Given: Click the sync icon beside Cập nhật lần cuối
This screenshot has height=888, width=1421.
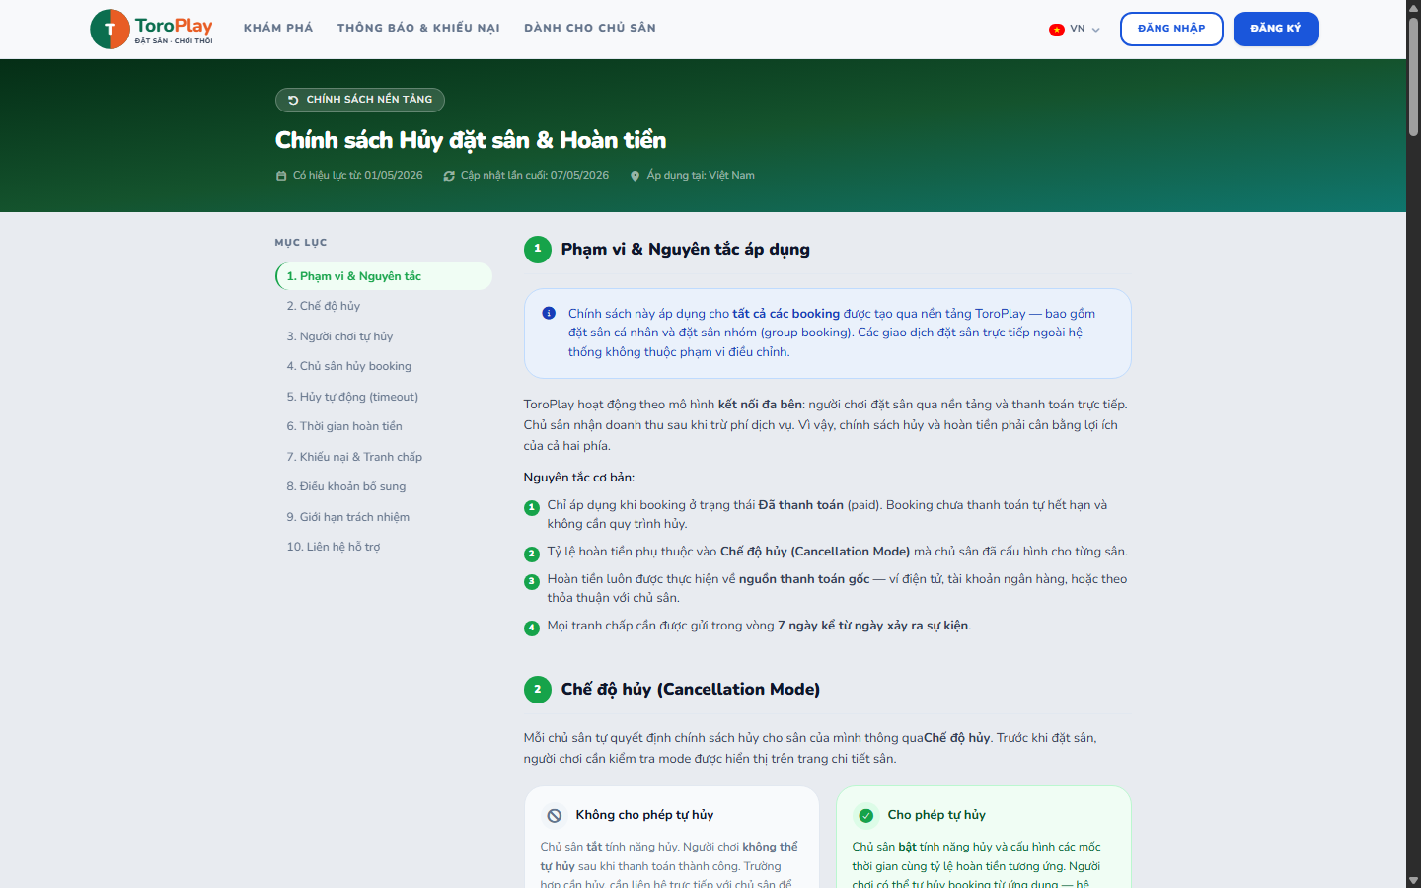Looking at the screenshot, I should (x=449, y=176).
